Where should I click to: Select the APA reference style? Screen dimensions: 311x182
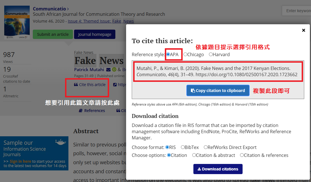coord(168,54)
